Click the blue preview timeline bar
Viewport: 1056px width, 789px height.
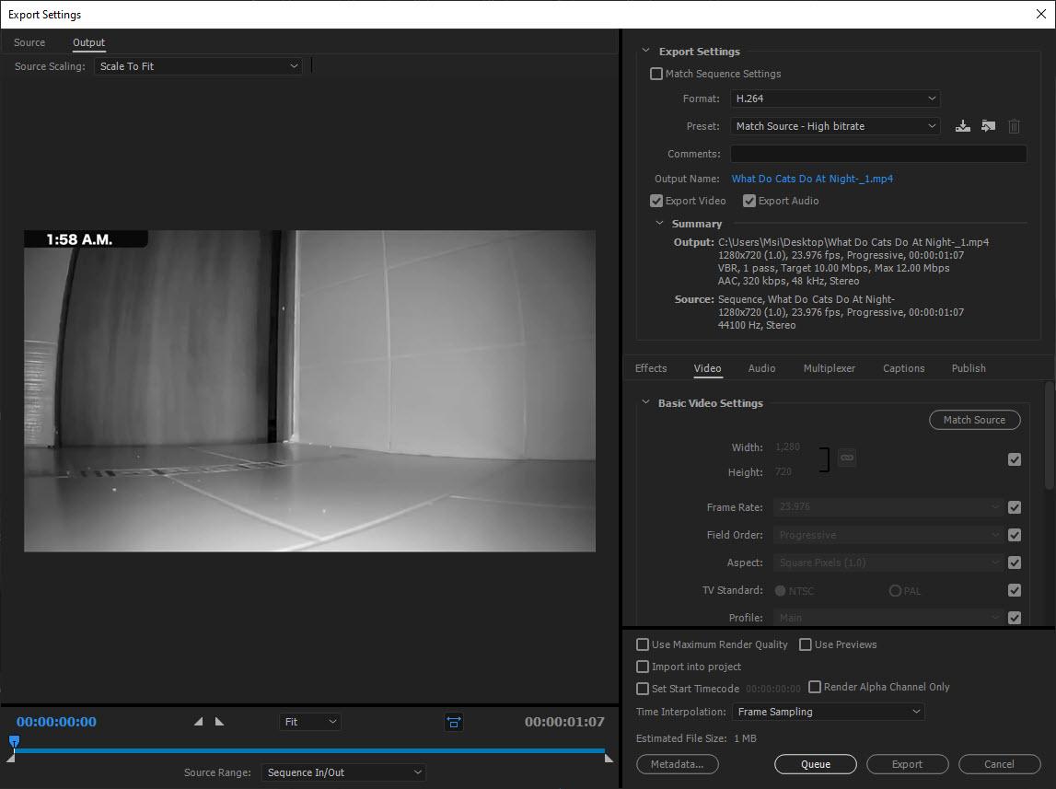[x=309, y=750]
